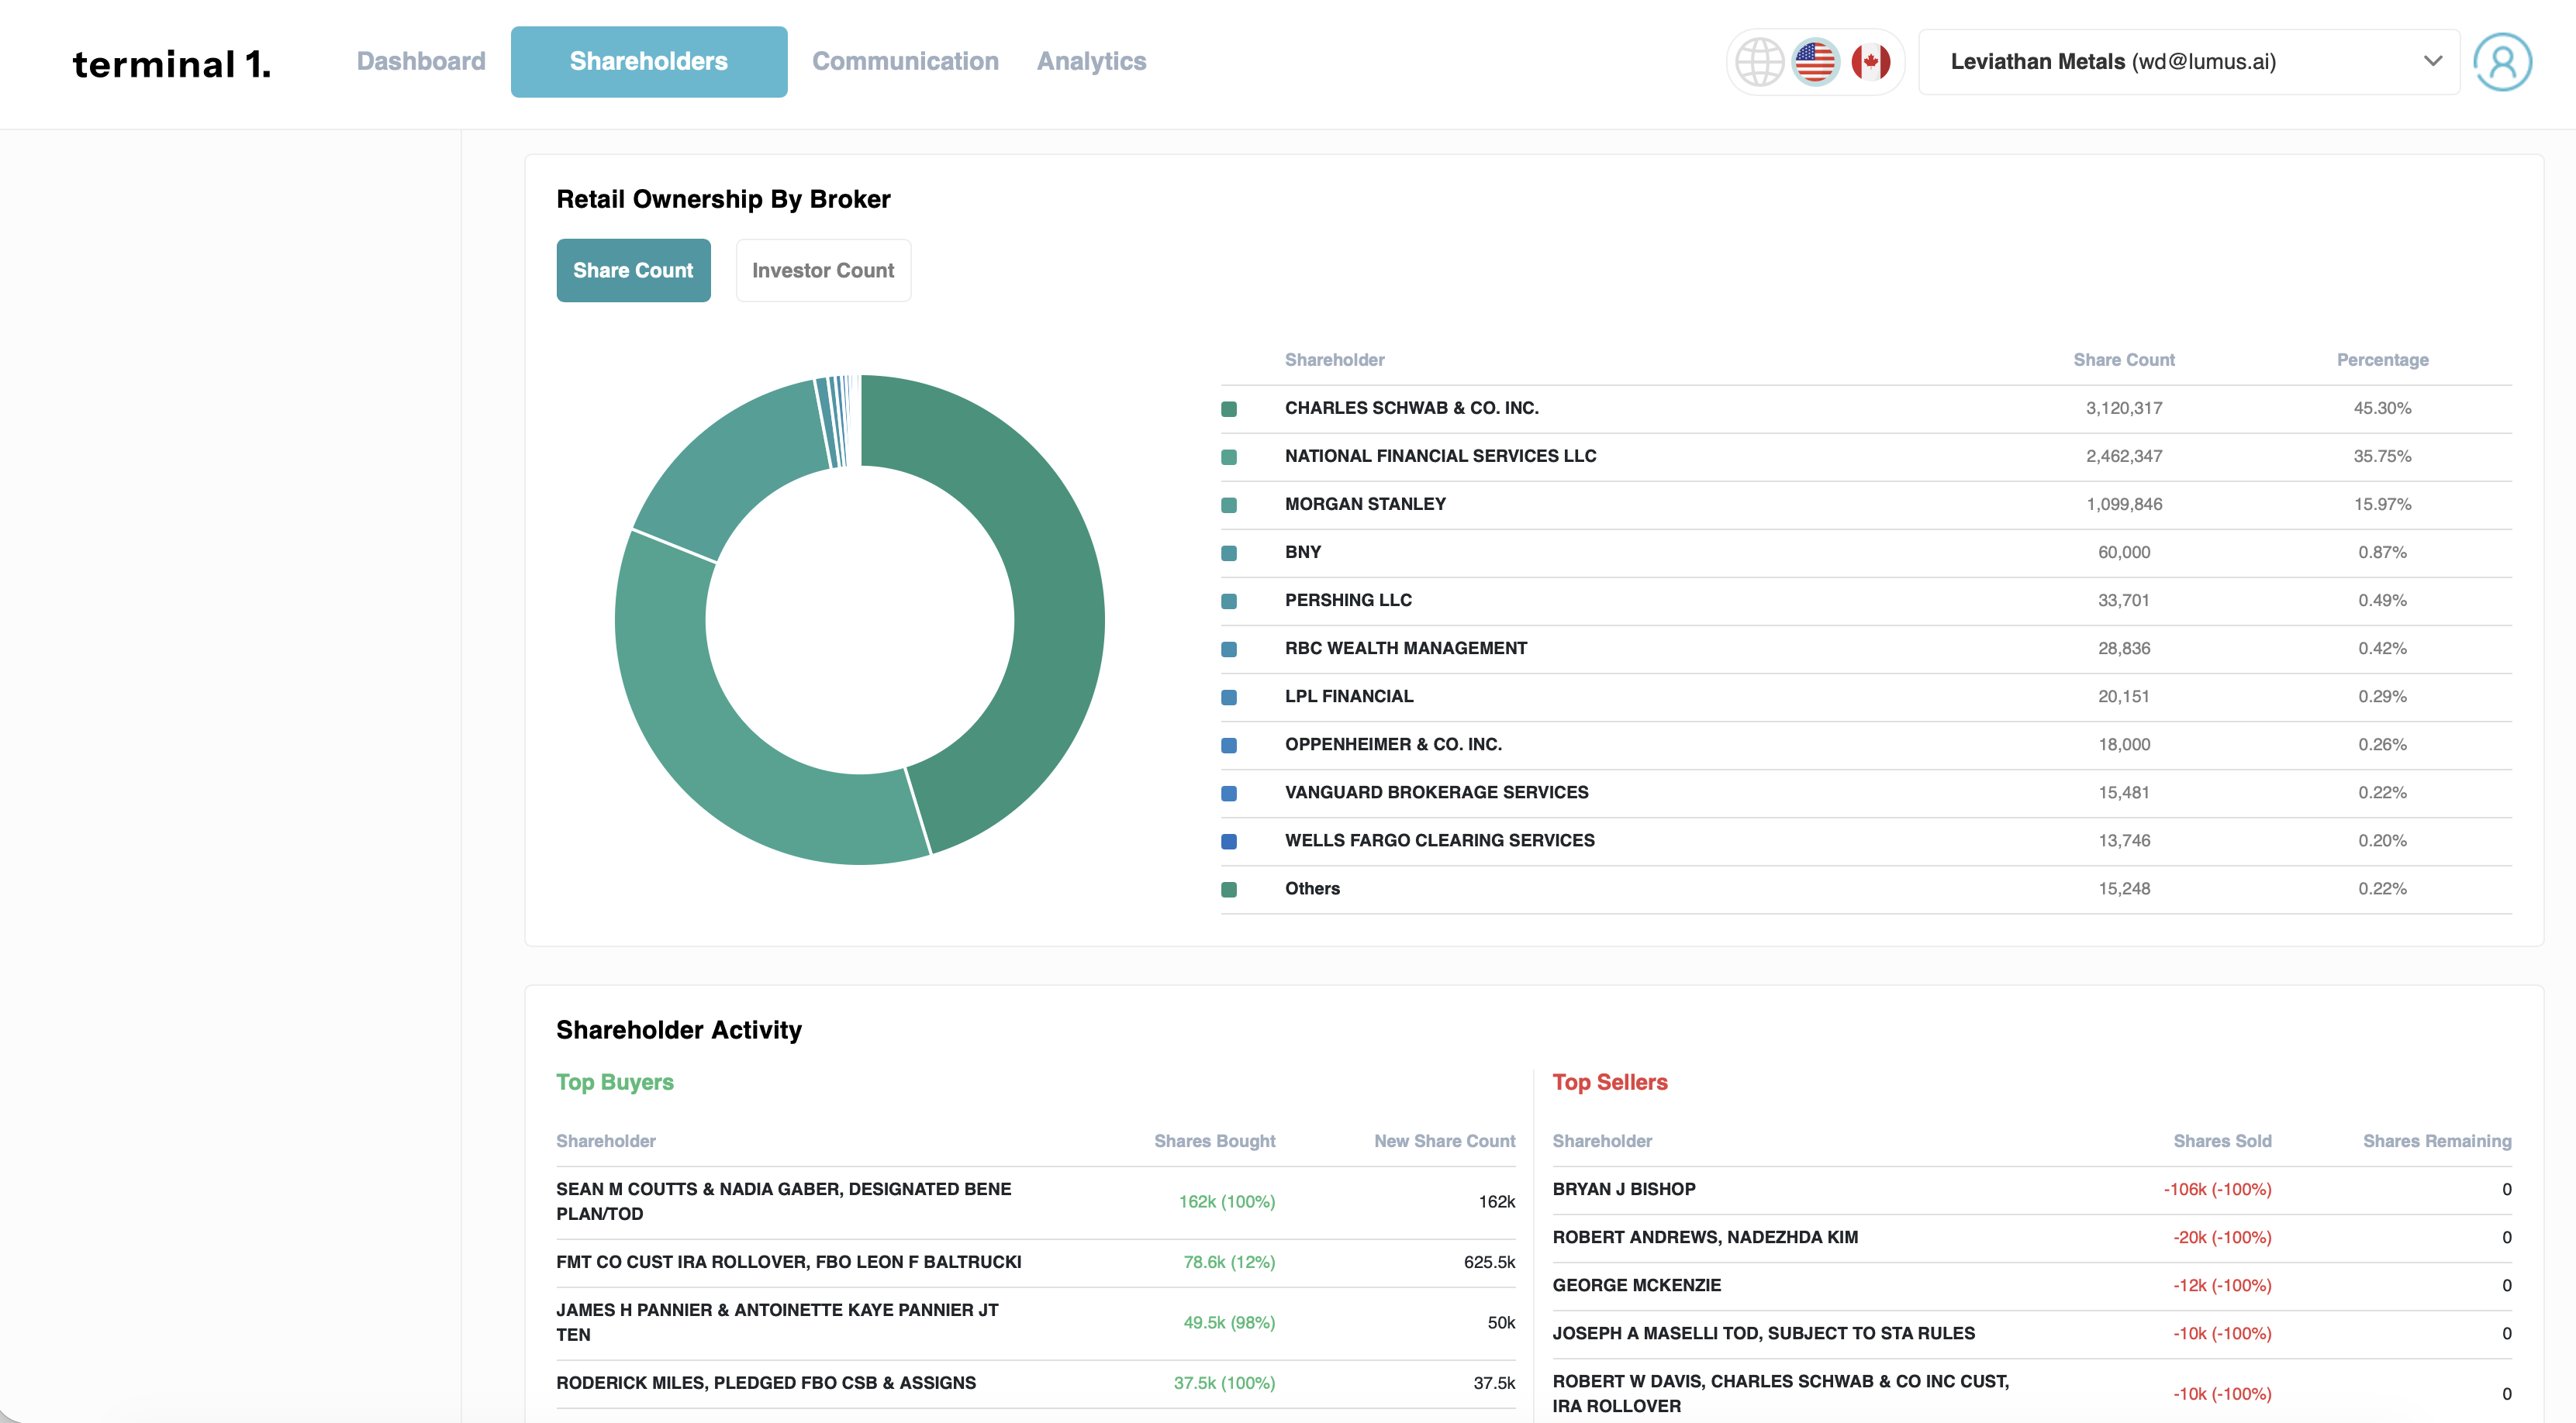Expand the Leviathan Metals account dropdown
Viewport: 2576px width, 1423px height.
[2188, 62]
